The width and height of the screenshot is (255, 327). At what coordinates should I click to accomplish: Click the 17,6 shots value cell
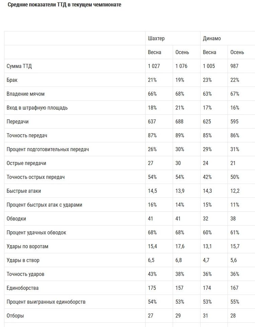tap(180, 247)
